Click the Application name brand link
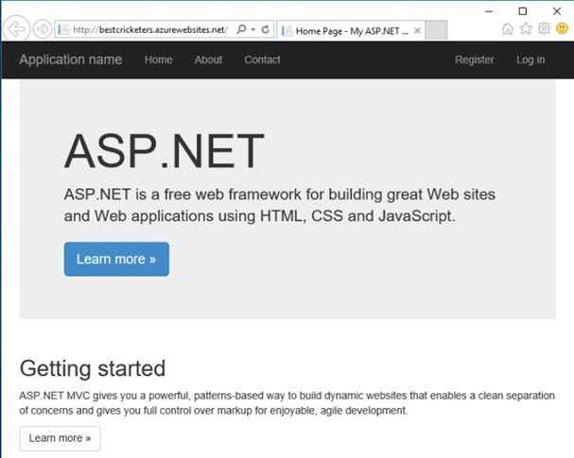This screenshot has width=574, height=458. pos(71,59)
